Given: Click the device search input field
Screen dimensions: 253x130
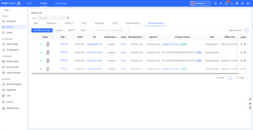Looking at the screenshot, I should (x=113, y=30).
